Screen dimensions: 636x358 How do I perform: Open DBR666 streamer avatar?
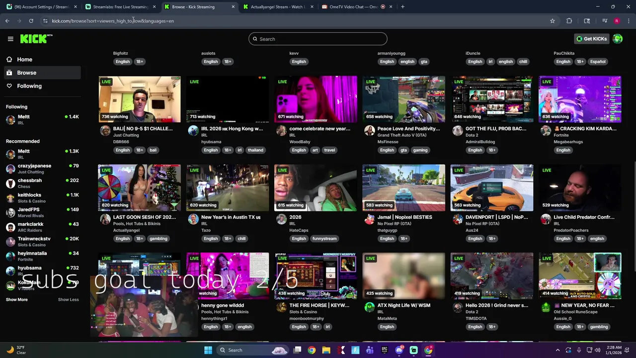(105, 131)
